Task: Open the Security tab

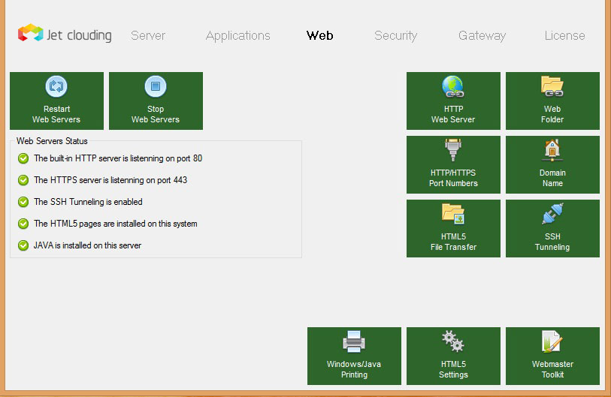Action: (x=395, y=35)
